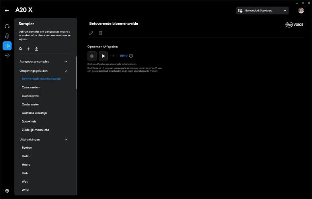Add a new sample with plus icon

coord(29,49)
